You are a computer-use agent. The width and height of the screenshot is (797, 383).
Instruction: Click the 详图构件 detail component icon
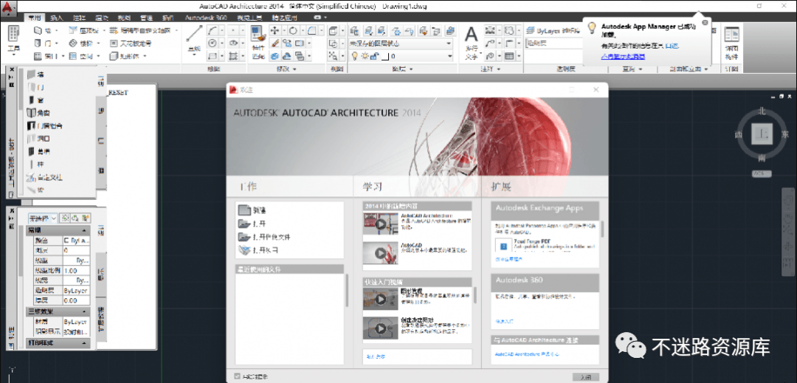732,44
